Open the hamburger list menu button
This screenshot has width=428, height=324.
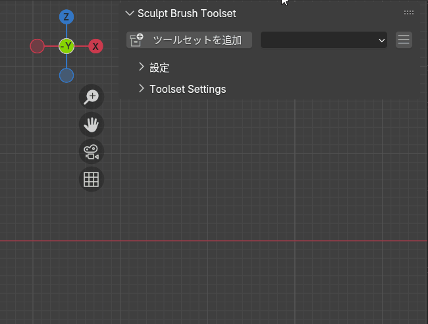pyautogui.click(x=404, y=40)
